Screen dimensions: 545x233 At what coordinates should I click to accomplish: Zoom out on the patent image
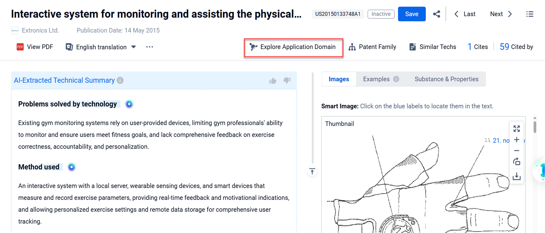point(516,151)
